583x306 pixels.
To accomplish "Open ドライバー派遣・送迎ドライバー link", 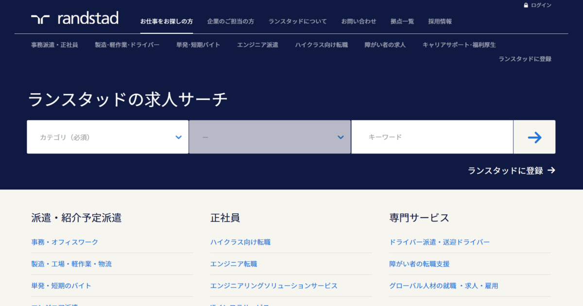I will [x=439, y=242].
